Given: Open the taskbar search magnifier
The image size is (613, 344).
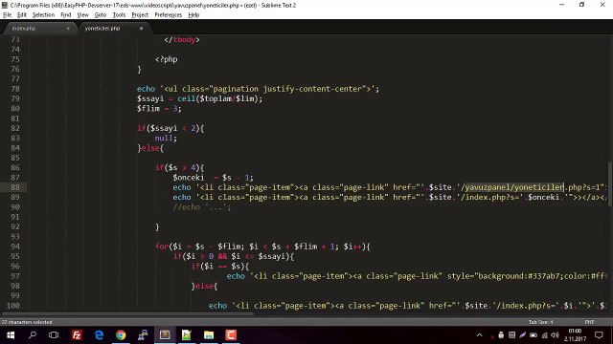Looking at the screenshot, I should (33, 335).
